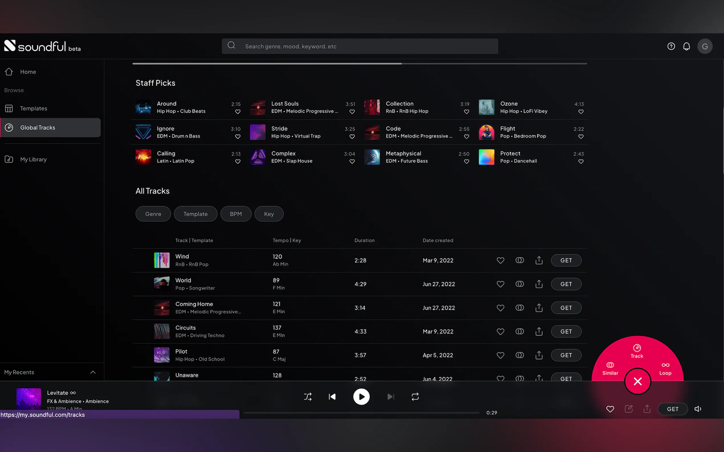Go to Templates in the sidebar
Viewport: 724px width, 452px height.
click(x=34, y=108)
